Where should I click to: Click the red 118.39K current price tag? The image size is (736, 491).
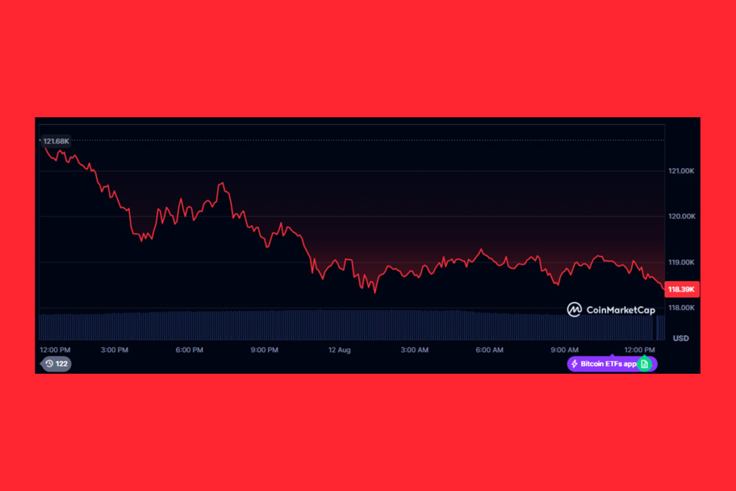point(681,289)
